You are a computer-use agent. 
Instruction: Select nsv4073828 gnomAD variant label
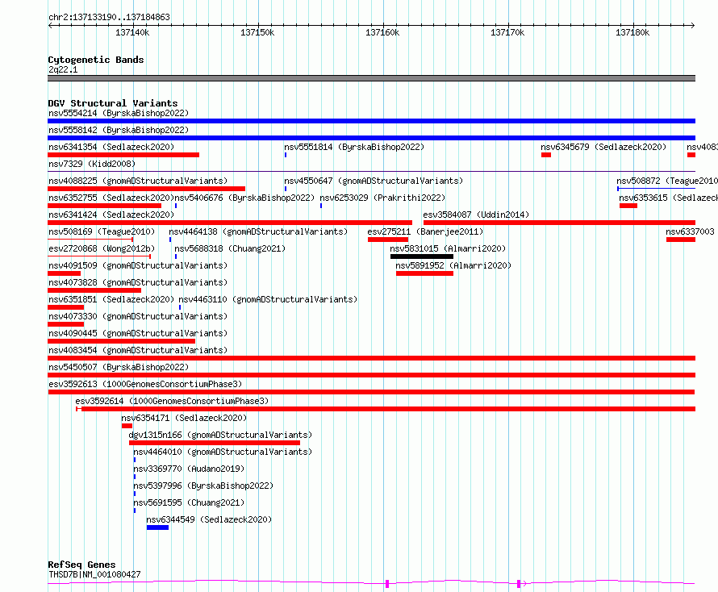(138, 282)
